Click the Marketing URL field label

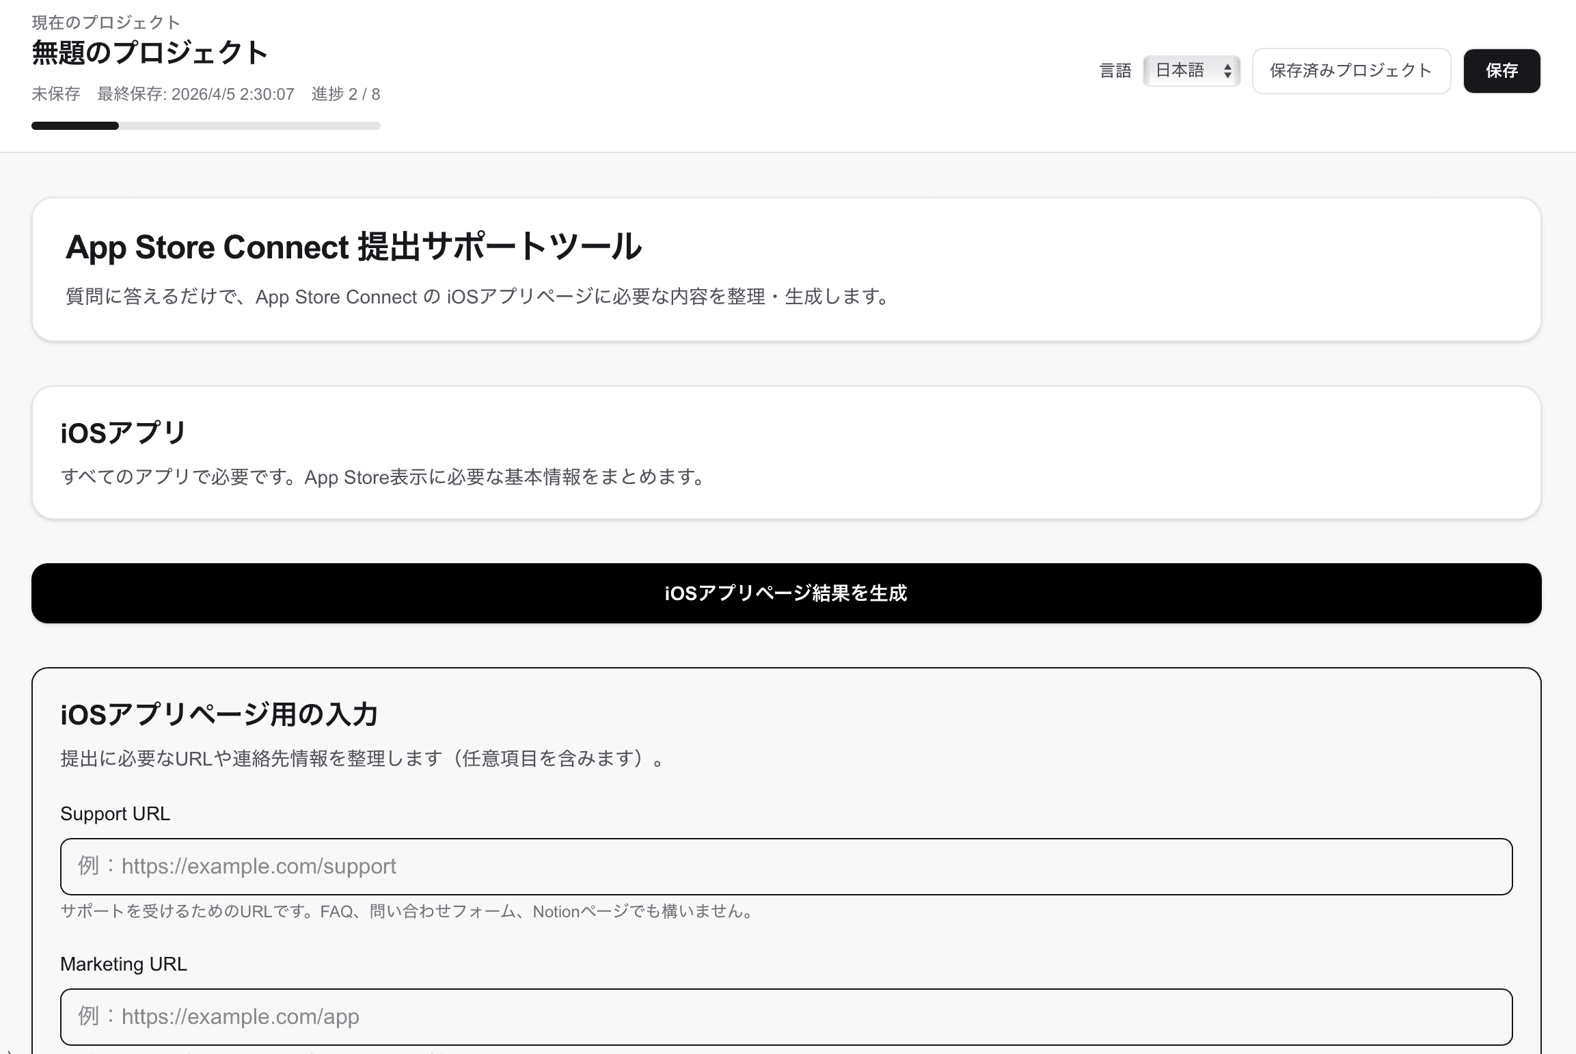pyautogui.click(x=124, y=964)
